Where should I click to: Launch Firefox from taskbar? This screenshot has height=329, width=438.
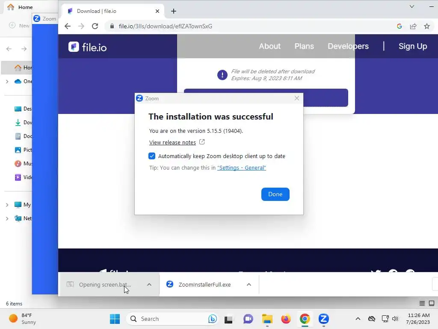[x=286, y=319]
